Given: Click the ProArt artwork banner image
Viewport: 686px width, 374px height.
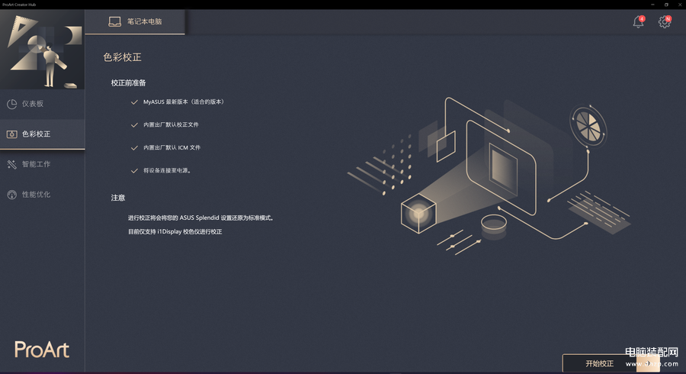Looking at the screenshot, I should (43, 50).
